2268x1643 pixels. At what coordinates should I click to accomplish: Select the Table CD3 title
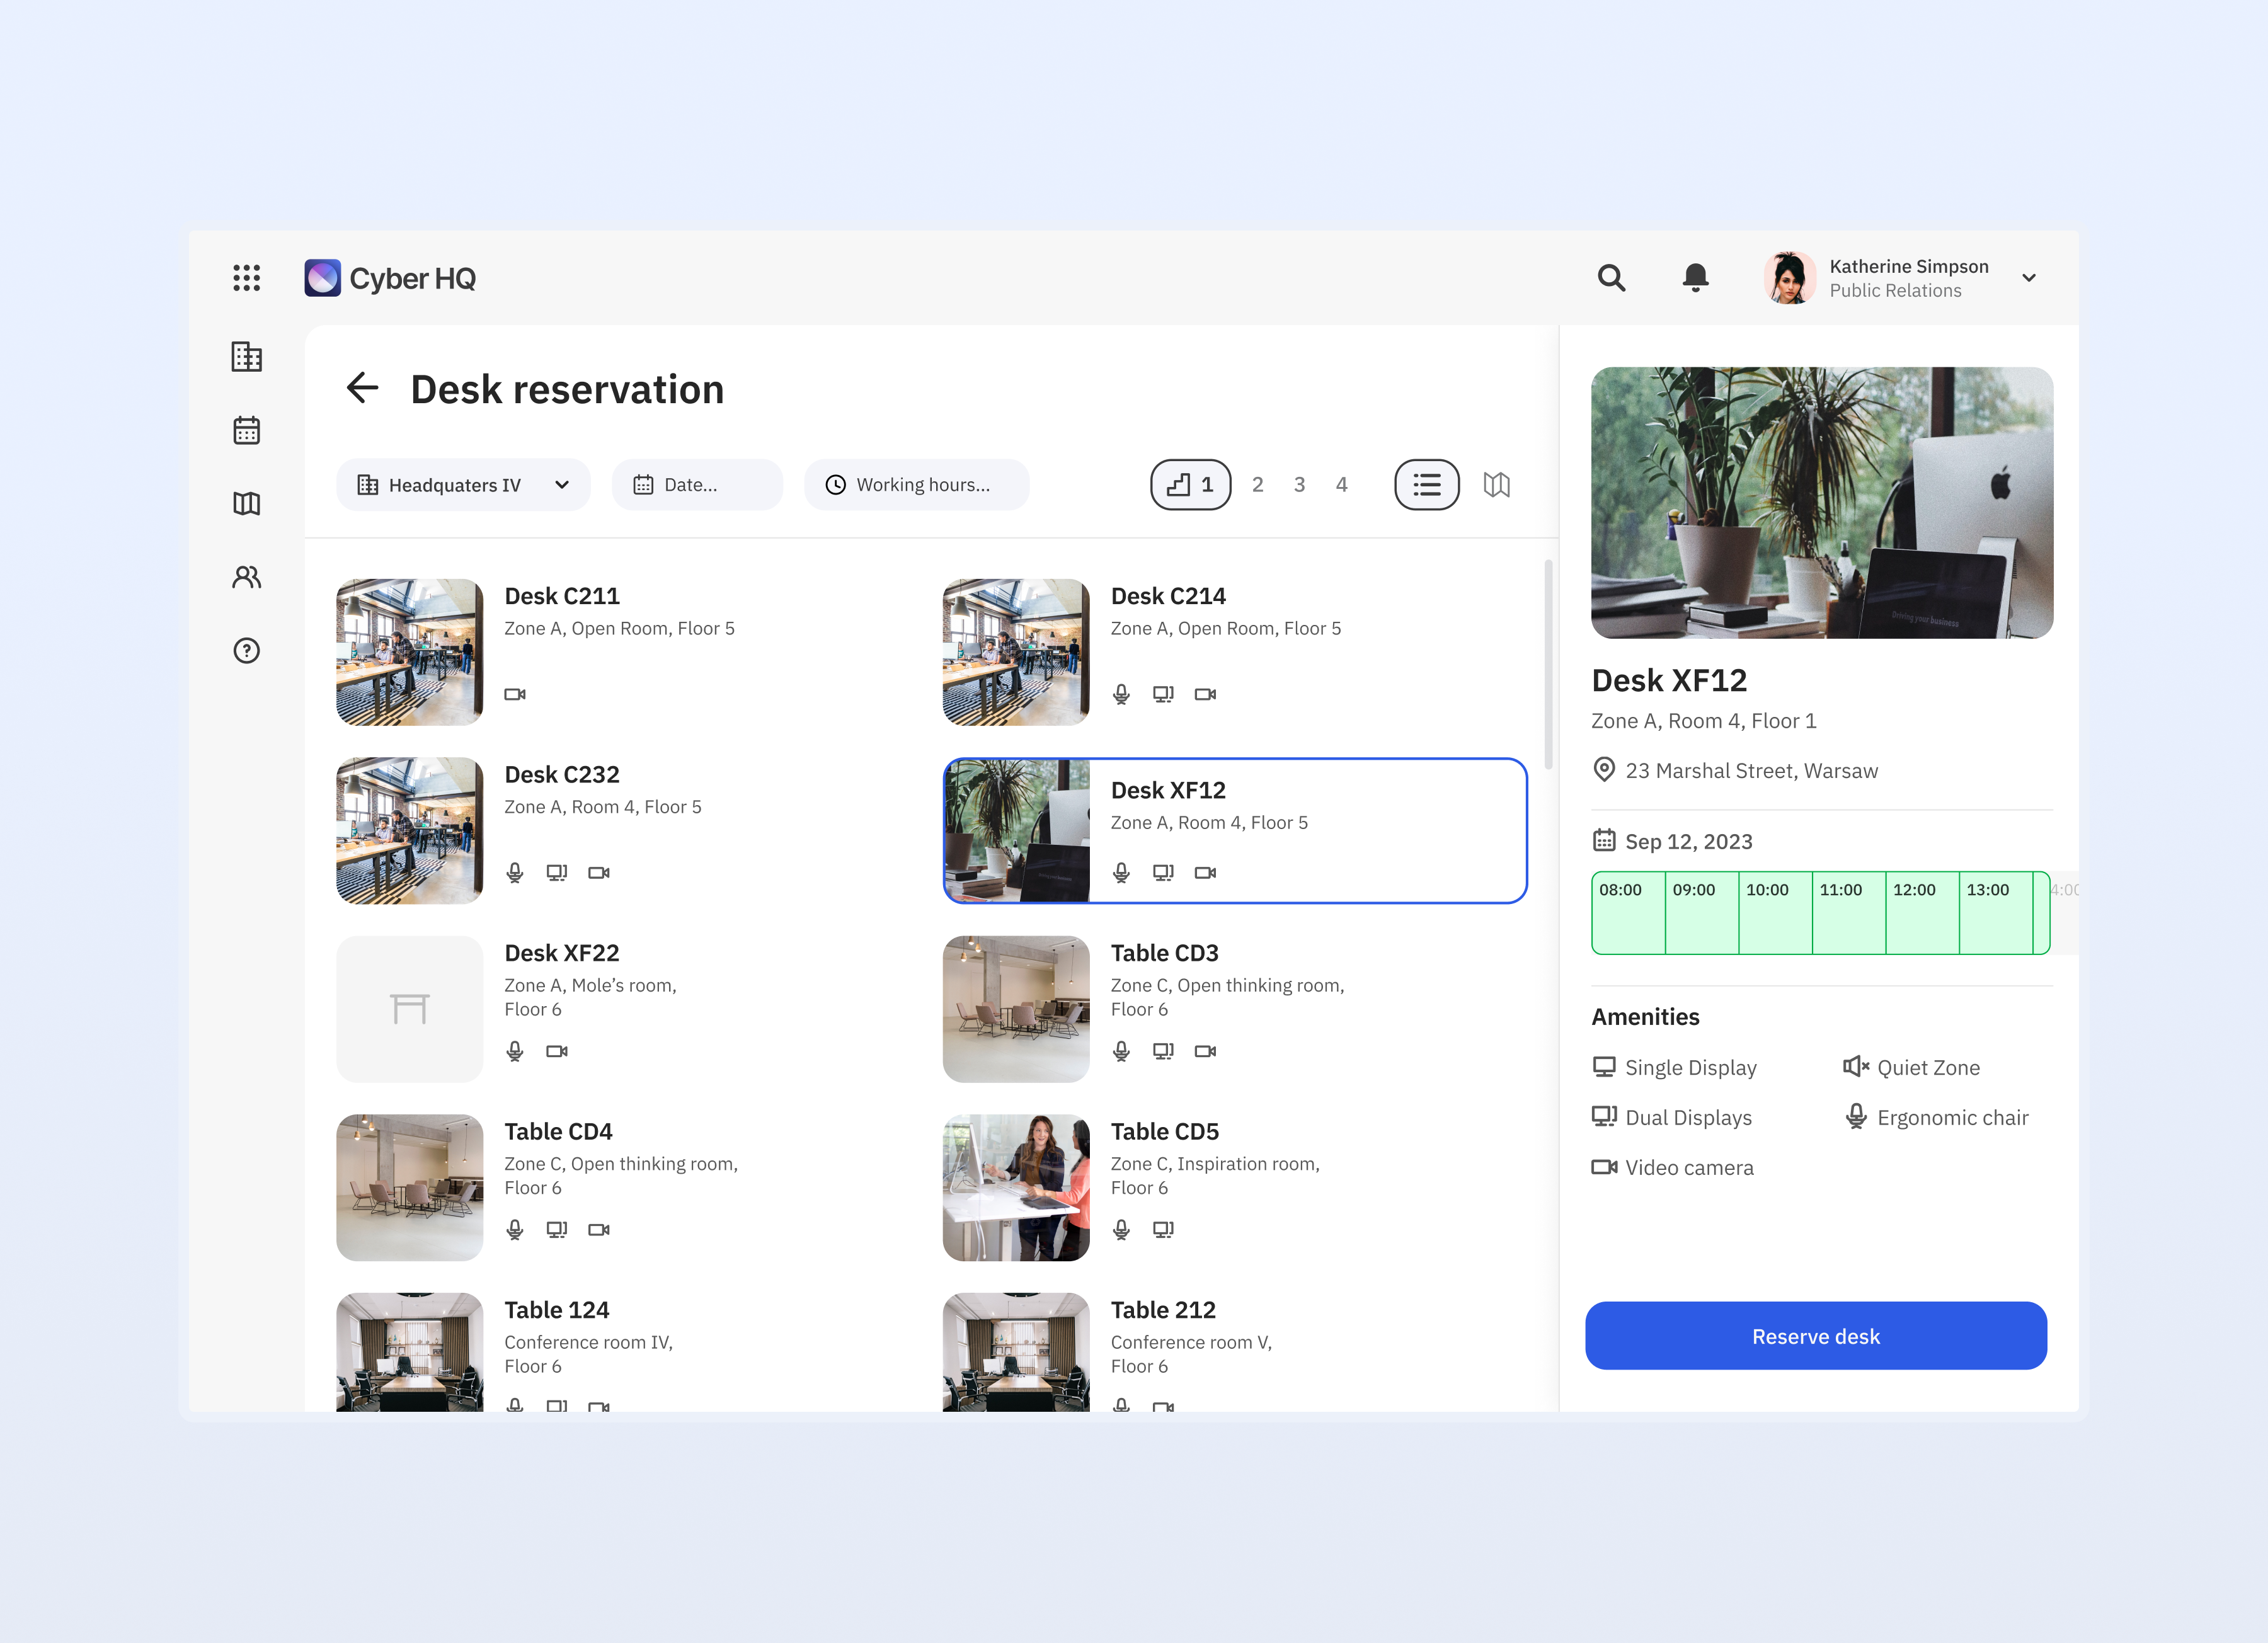[x=1165, y=953]
